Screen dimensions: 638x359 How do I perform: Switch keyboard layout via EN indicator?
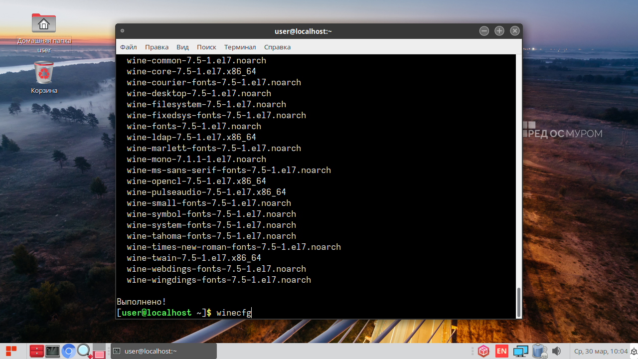tap(501, 351)
